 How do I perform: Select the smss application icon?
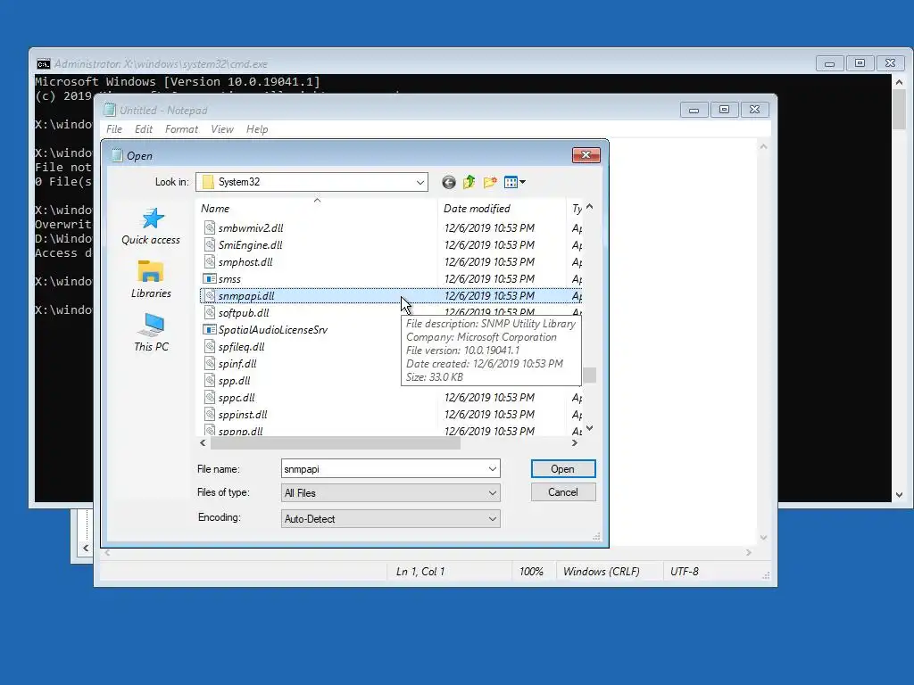210,279
